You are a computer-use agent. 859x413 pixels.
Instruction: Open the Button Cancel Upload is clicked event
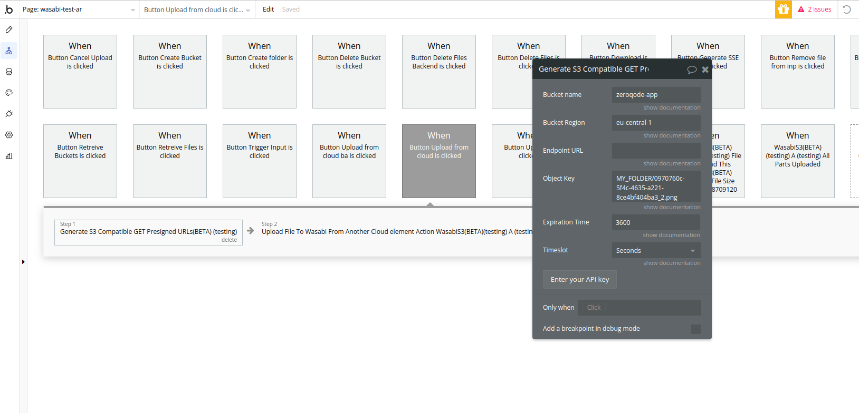tap(80, 72)
